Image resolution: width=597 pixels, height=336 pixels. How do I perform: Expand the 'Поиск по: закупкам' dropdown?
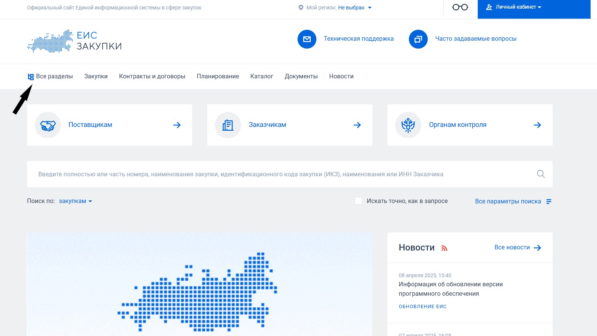click(x=75, y=201)
